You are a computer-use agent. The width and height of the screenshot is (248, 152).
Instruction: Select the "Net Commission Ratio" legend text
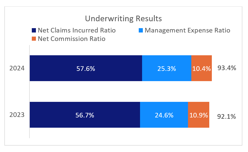[x=72, y=39]
